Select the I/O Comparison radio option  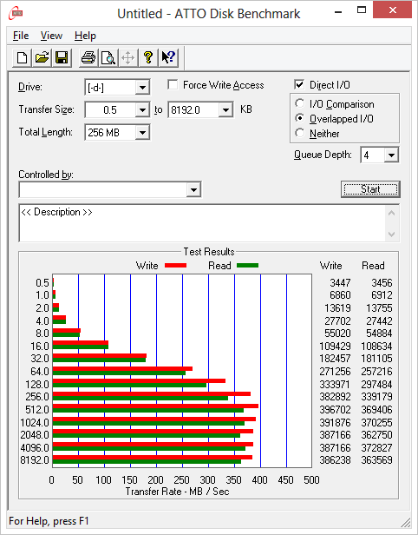point(300,103)
